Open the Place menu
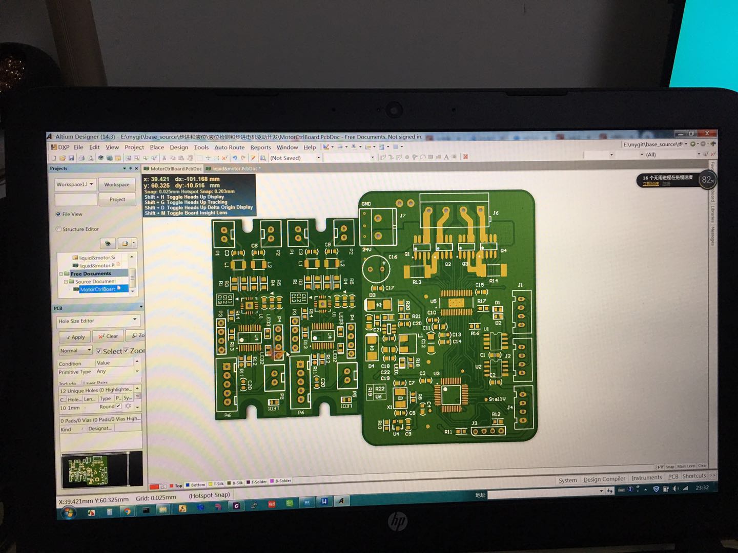 coord(157,147)
